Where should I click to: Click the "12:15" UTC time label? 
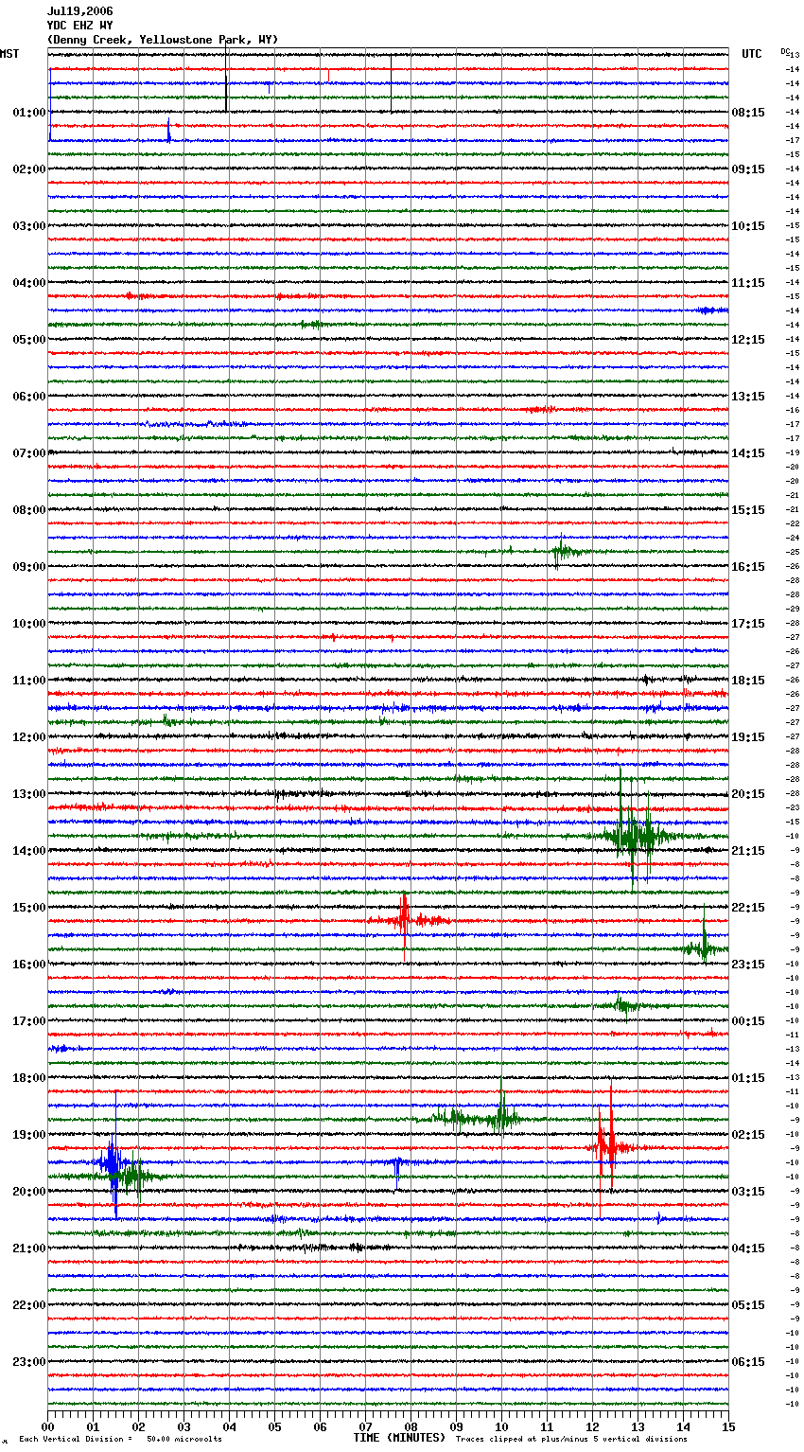[748, 340]
